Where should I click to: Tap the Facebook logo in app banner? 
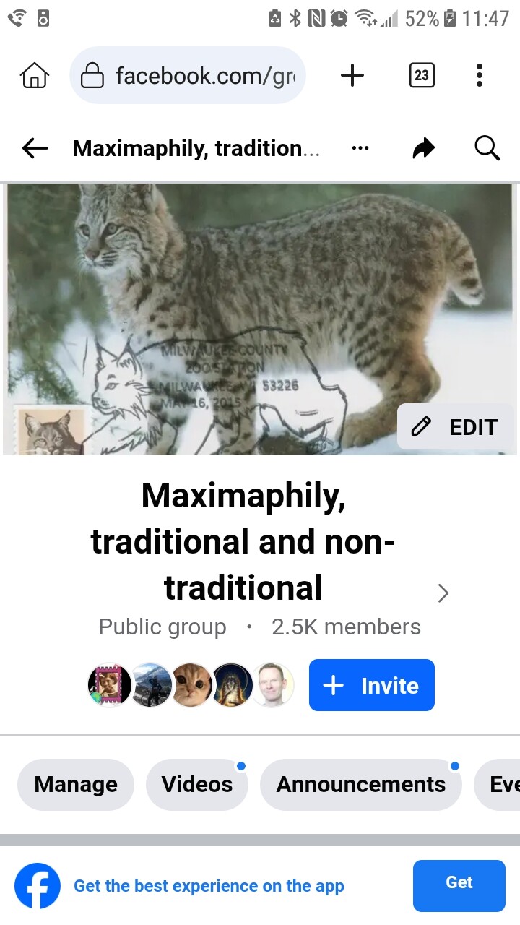click(x=38, y=886)
